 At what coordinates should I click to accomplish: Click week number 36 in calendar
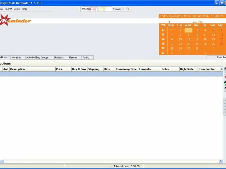[163, 48]
